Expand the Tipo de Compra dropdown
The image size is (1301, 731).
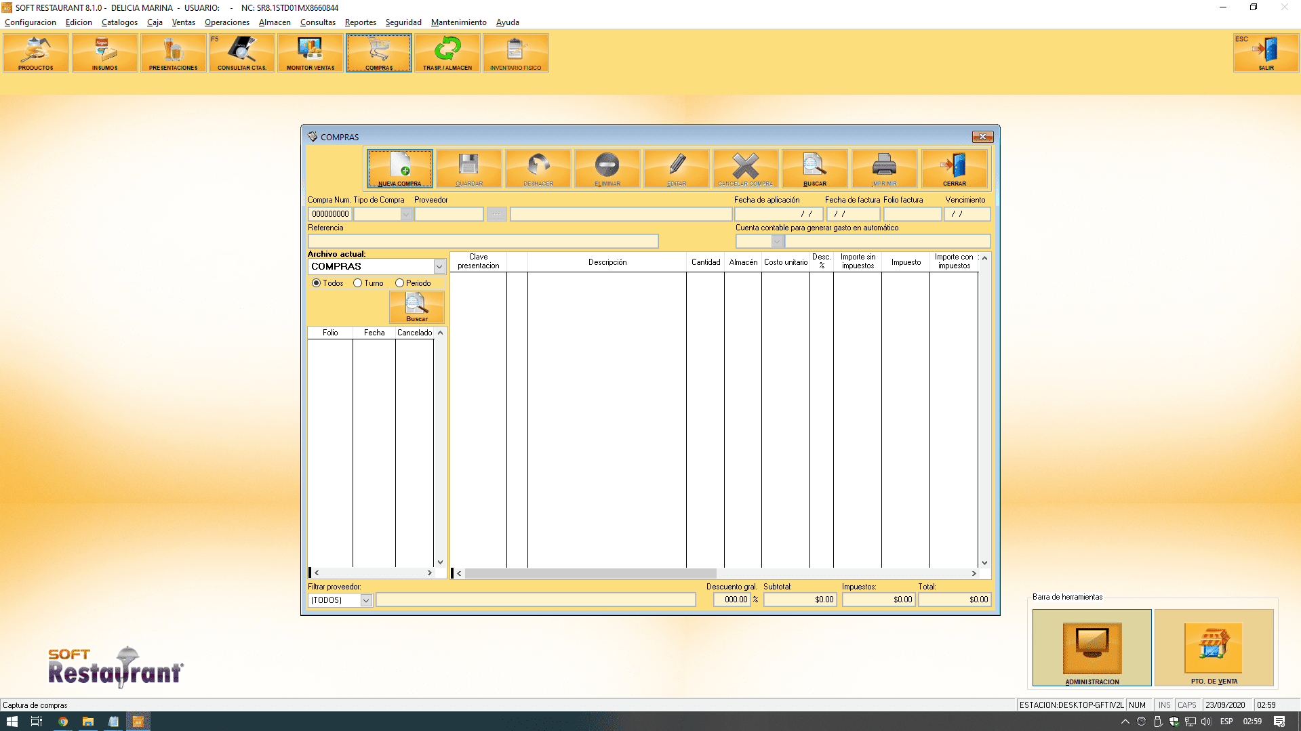(406, 214)
